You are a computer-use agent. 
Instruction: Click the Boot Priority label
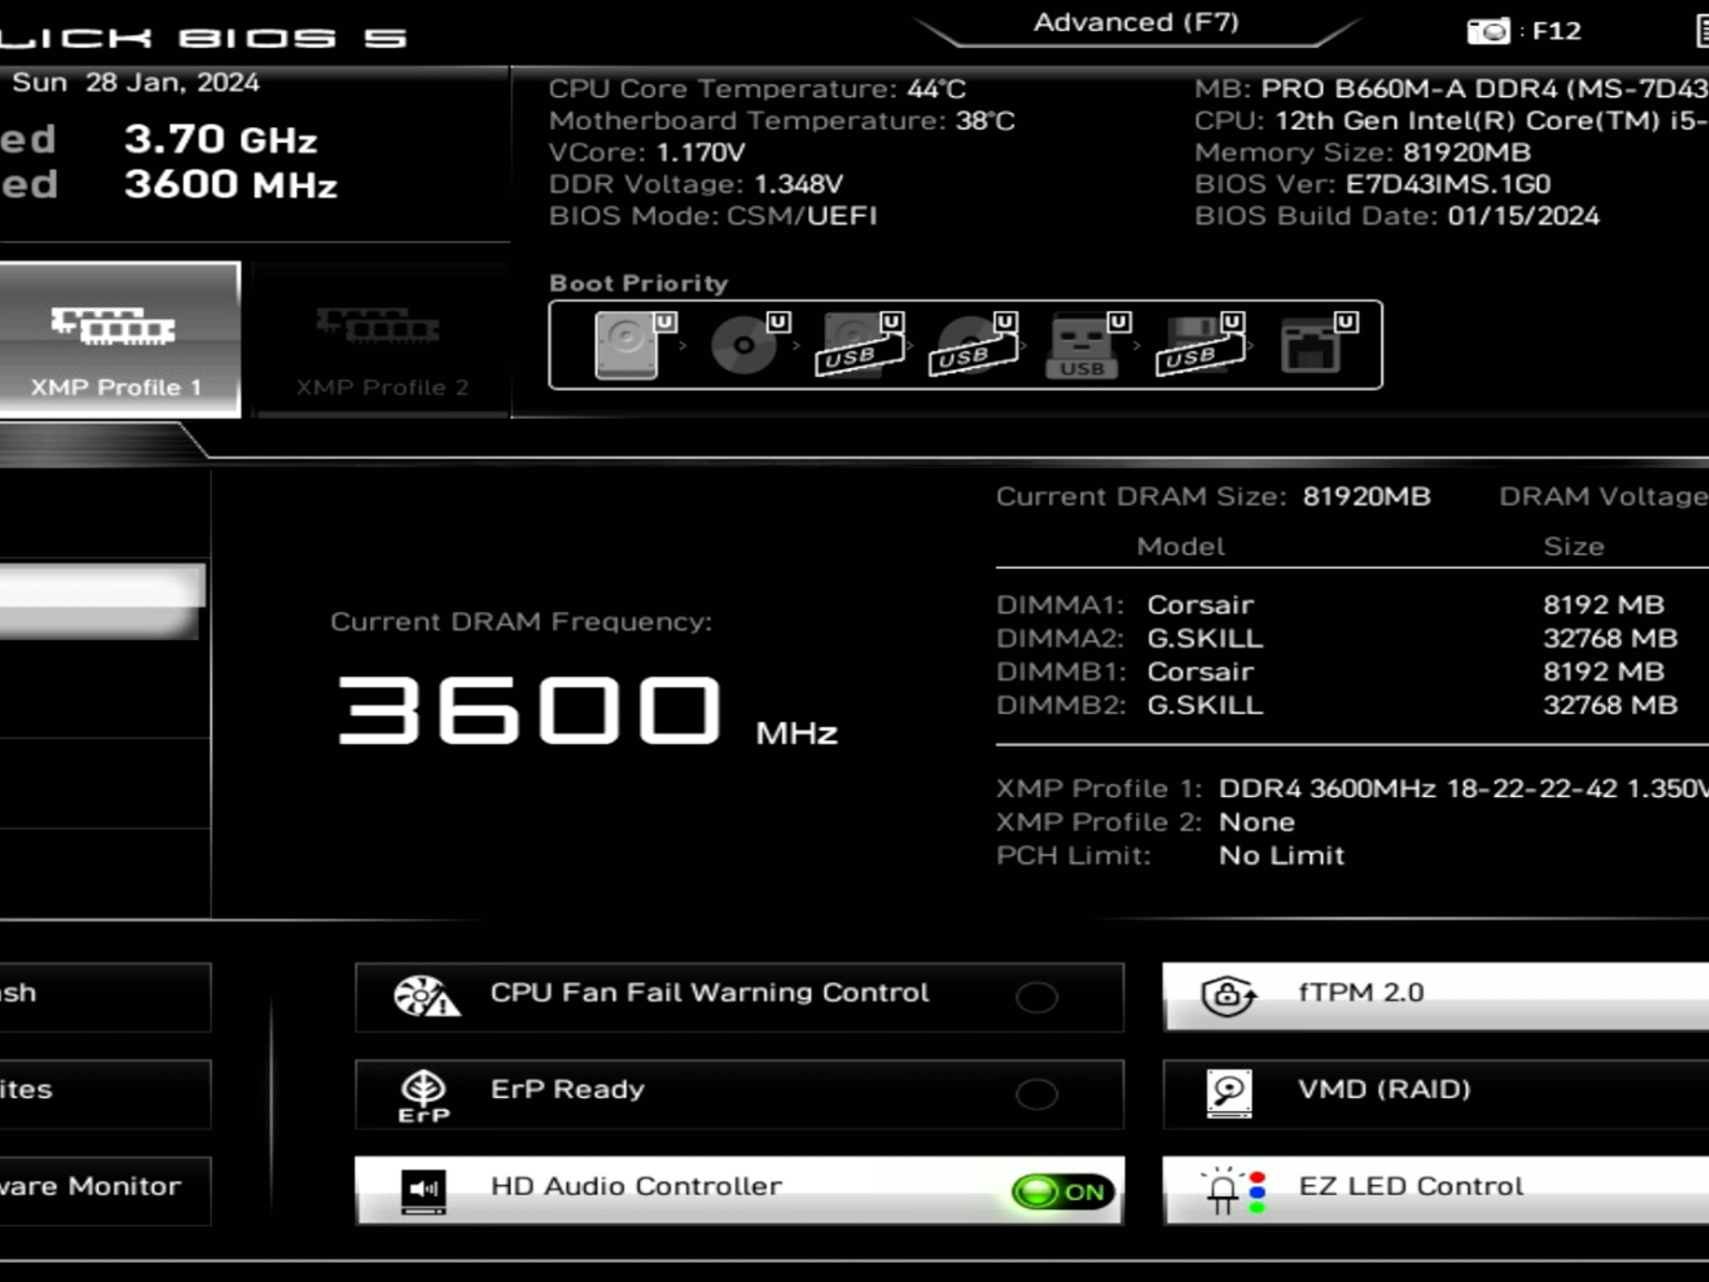[639, 283]
